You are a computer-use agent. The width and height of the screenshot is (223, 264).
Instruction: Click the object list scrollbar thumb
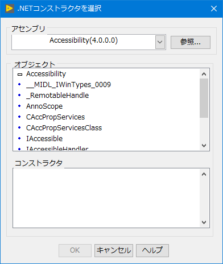click(x=204, y=98)
